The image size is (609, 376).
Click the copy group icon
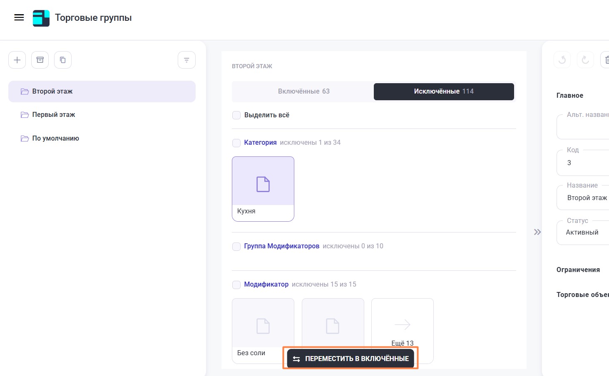[63, 60]
